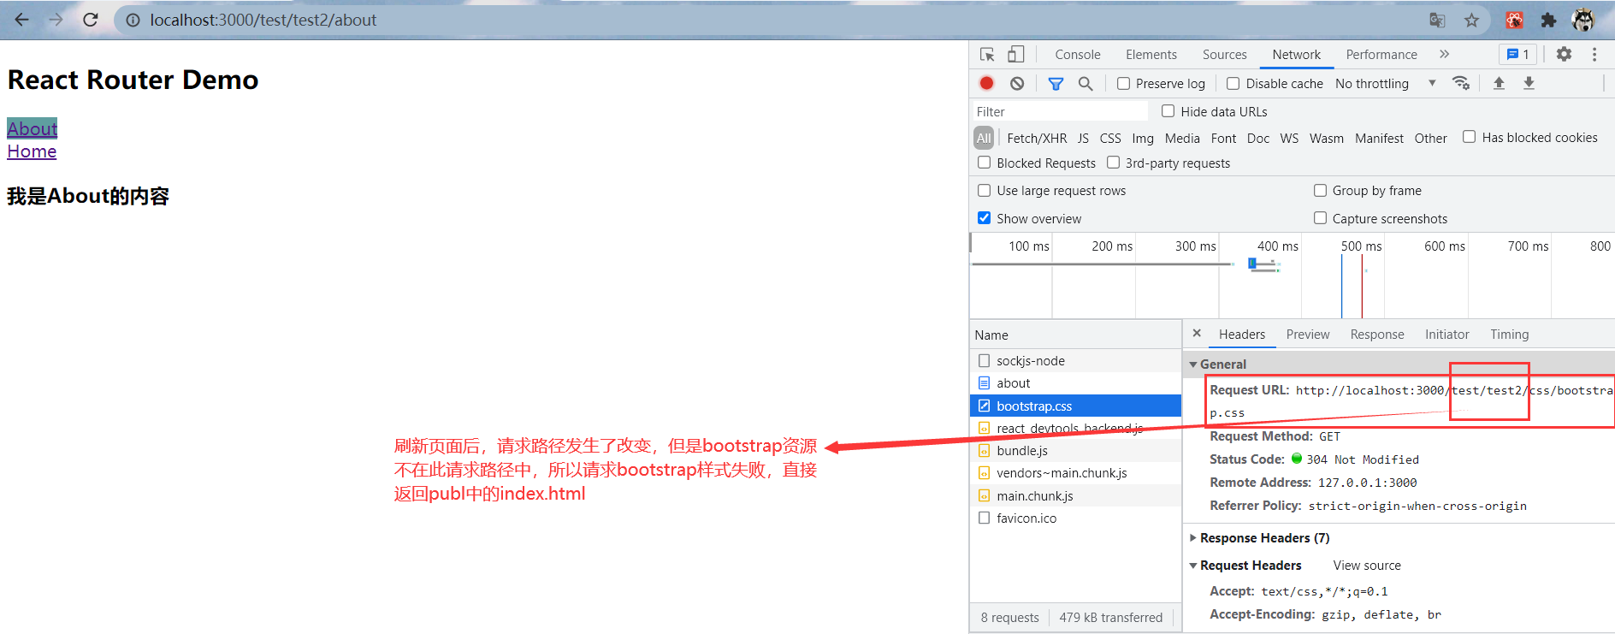
Task: Enable Use large request rows
Action: (984, 190)
